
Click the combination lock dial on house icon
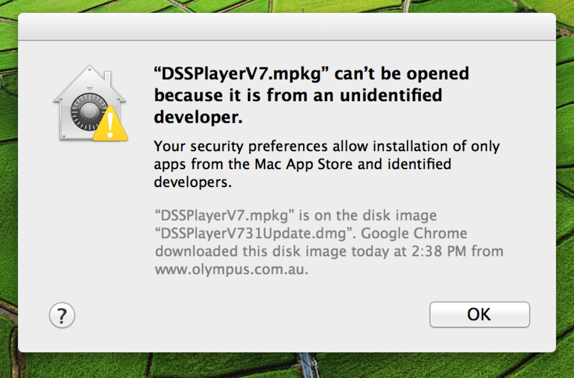click(x=89, y=112)
